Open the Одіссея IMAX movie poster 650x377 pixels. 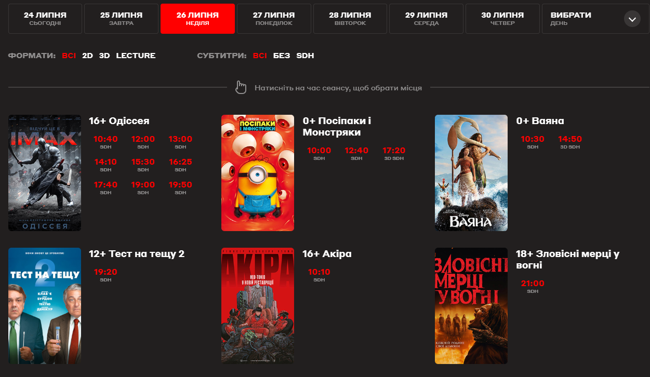pos(45,173)
